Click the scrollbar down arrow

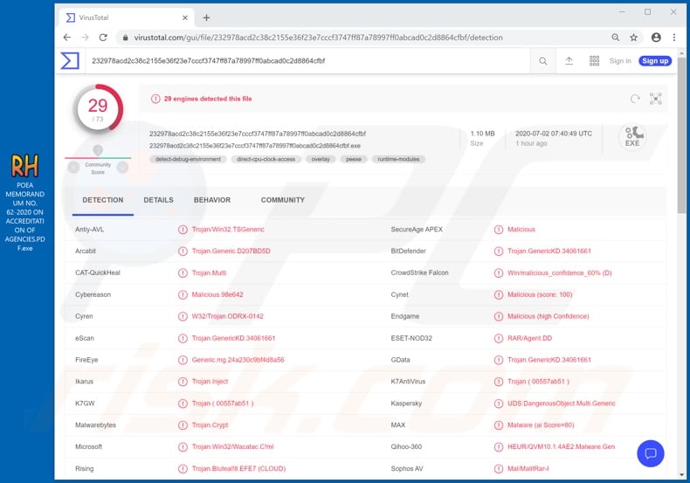(681, 474)
